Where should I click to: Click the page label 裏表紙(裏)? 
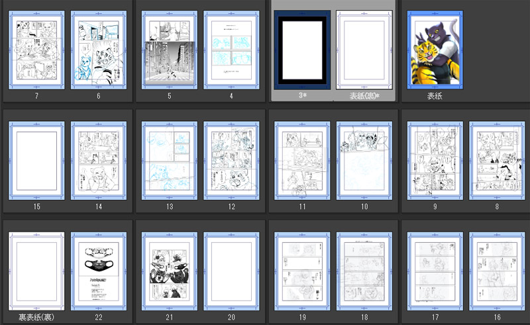coord(36,317)
